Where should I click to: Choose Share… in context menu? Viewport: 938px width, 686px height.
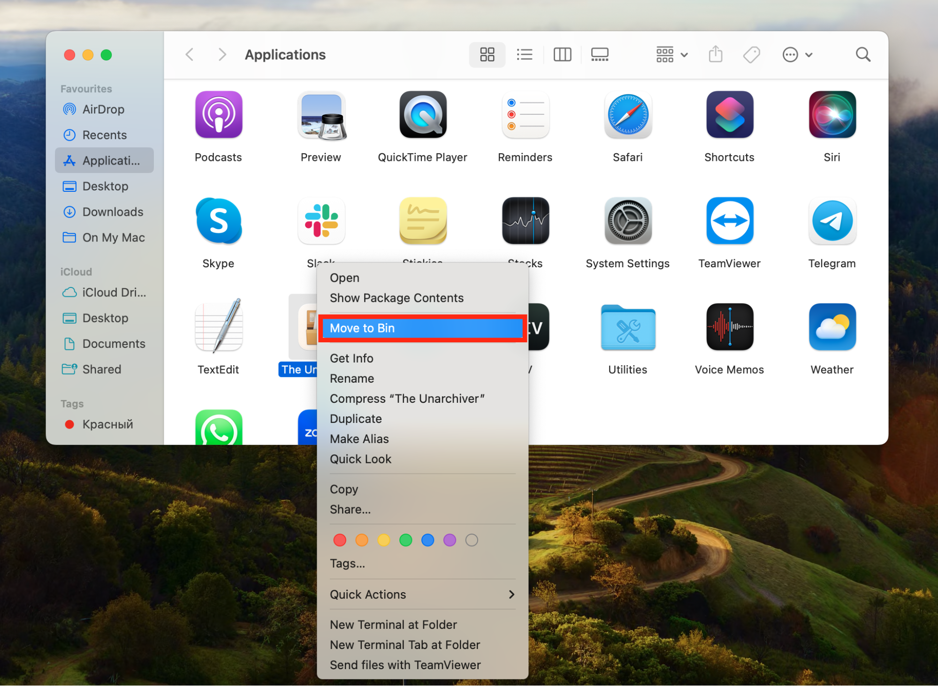(422, 510)
